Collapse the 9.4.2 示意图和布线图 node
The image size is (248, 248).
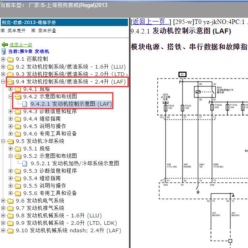coord(10,96)
